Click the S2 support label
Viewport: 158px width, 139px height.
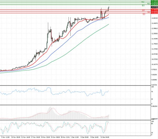pos(149,12)
